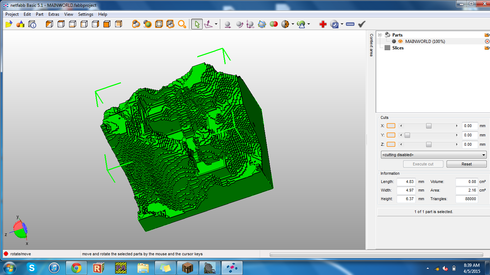
Task: Click the Z cut value input field
Action: tap(470, 144)
